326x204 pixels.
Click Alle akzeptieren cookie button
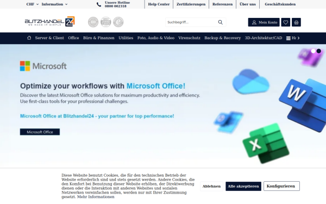(243, 186)
